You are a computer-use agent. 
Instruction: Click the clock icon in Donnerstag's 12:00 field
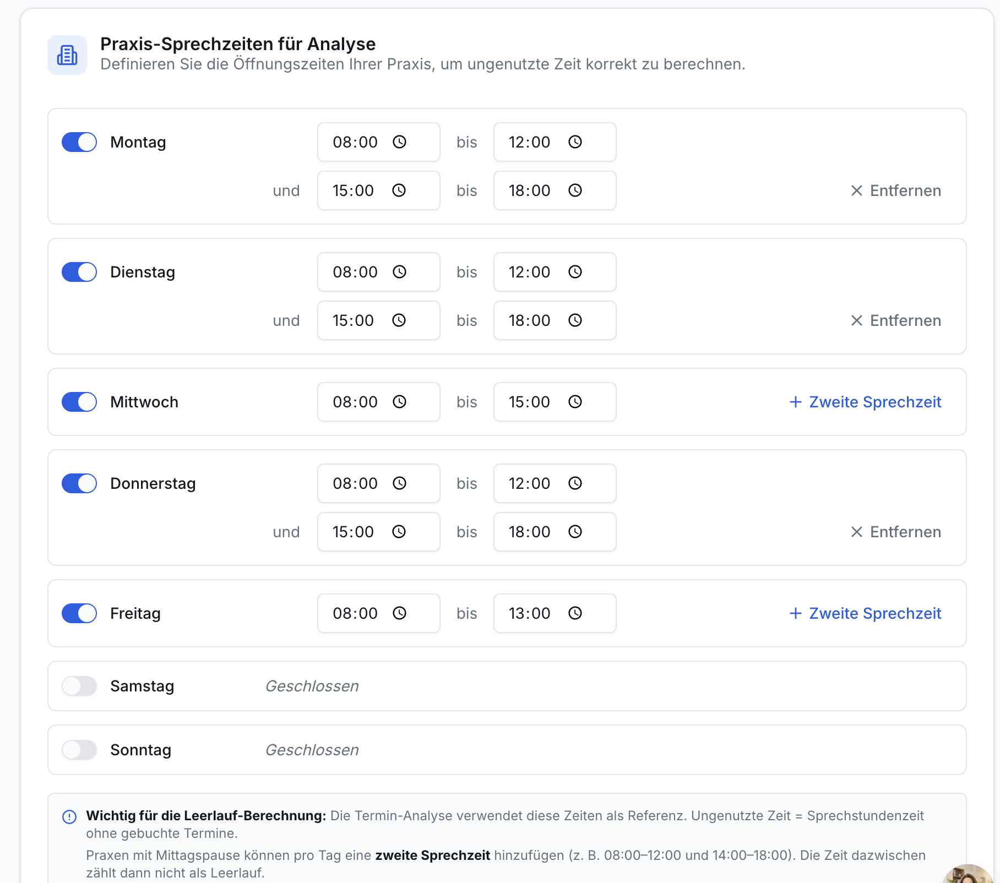[575, 483]
